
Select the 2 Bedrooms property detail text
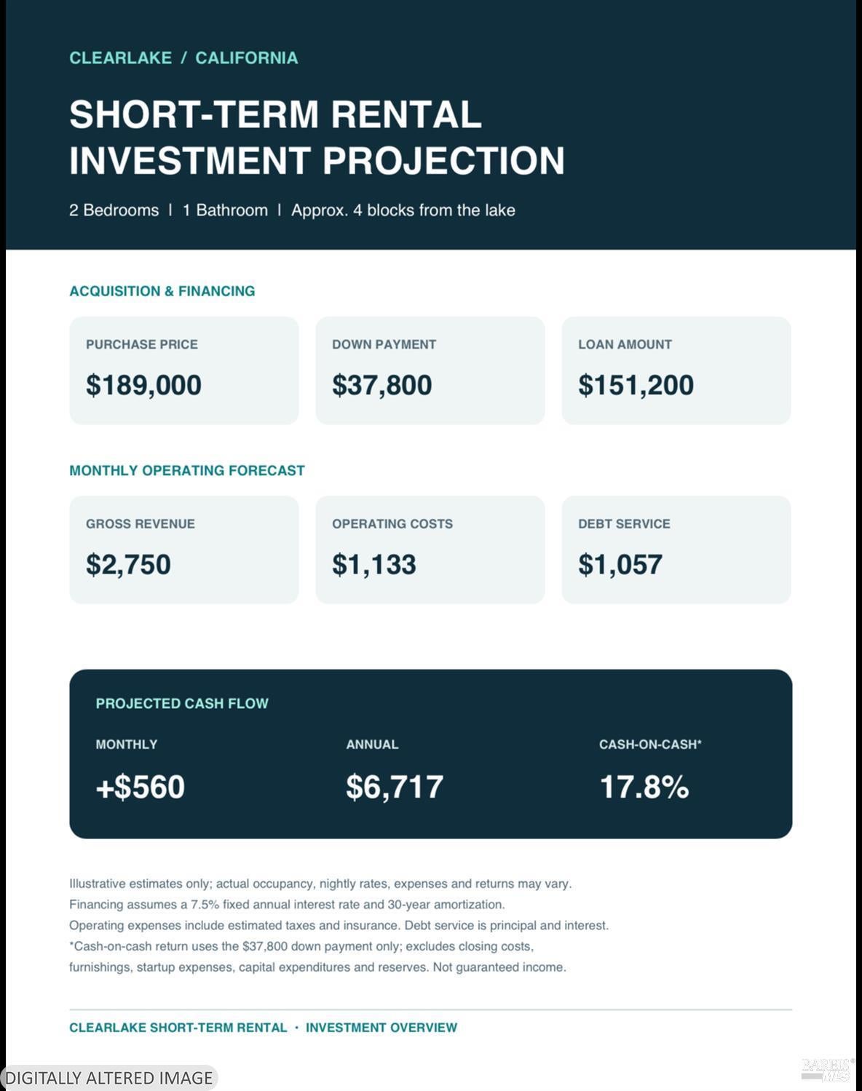(x=114, y=210)
